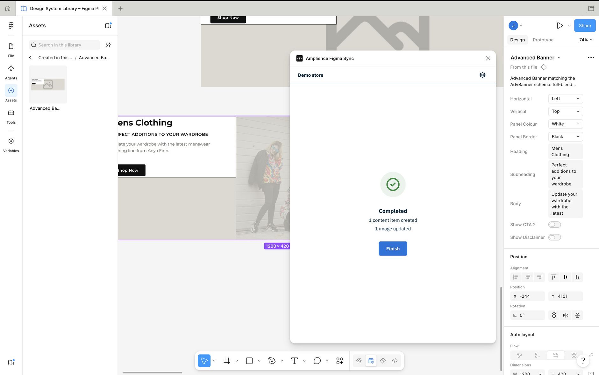Open the Figma main menu logo
Image resolution: width=599 pixels, height=375 pixels.
pos(11,25)
